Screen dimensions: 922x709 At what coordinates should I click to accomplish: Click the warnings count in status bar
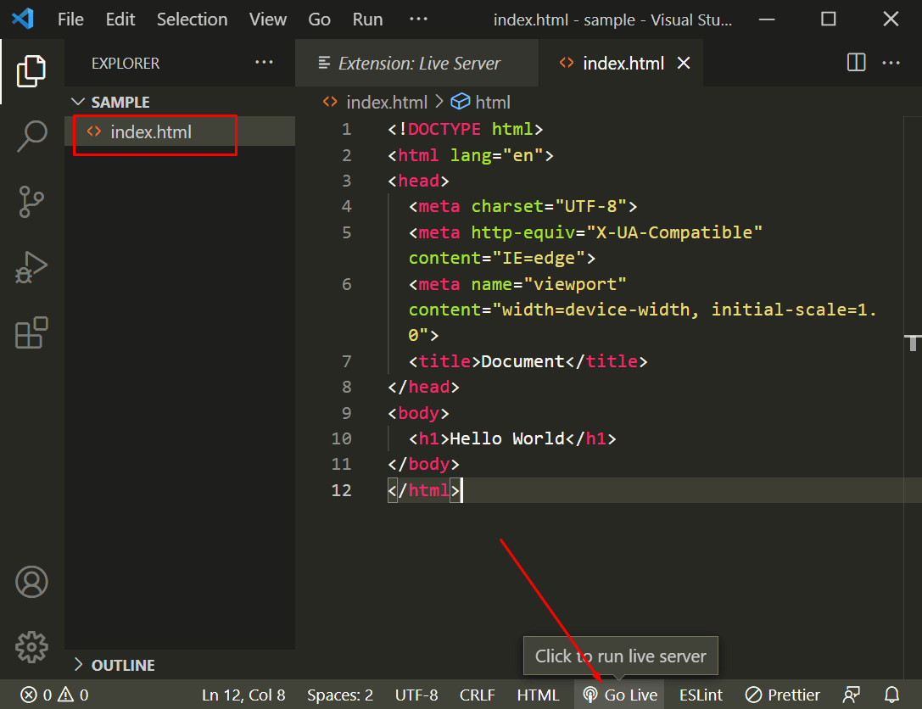point(73,695)
